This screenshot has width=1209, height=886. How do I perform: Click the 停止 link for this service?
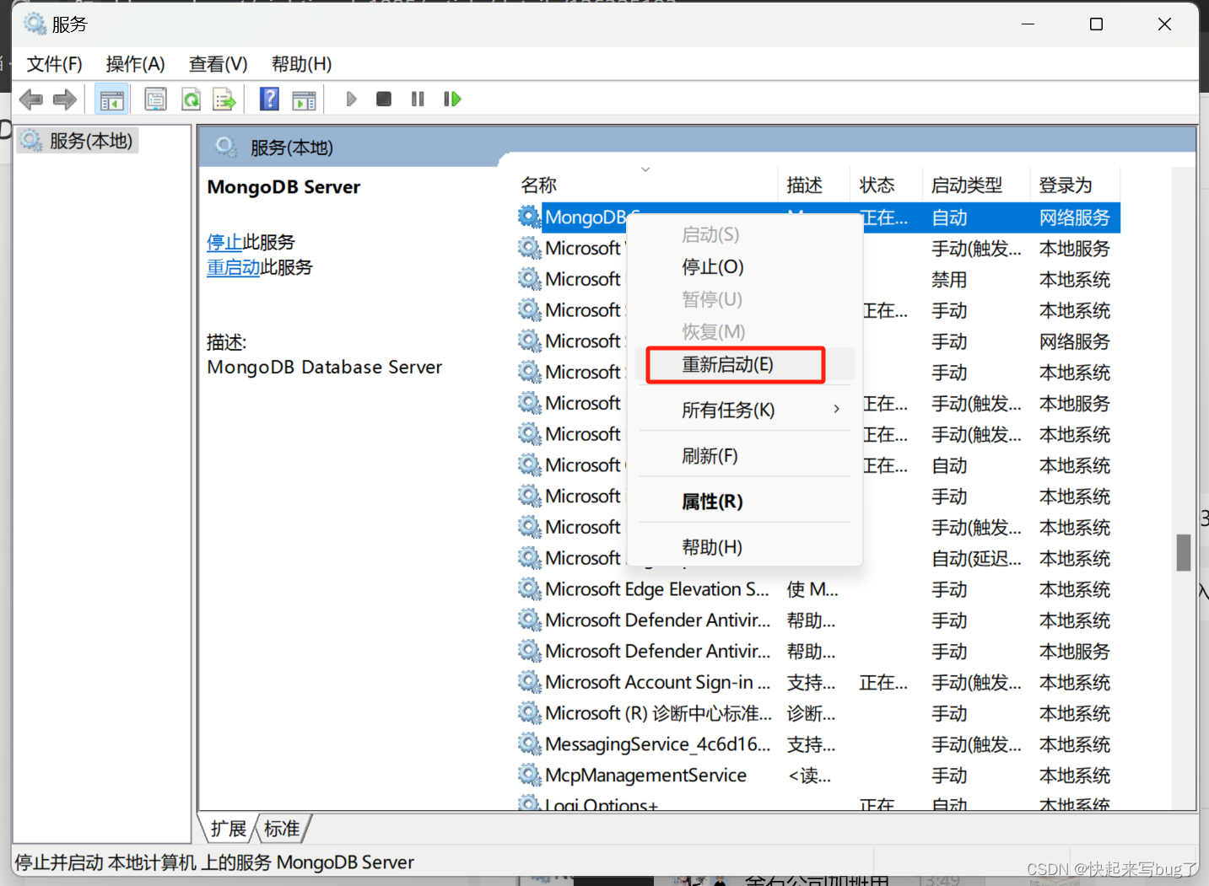click(224, 243)
